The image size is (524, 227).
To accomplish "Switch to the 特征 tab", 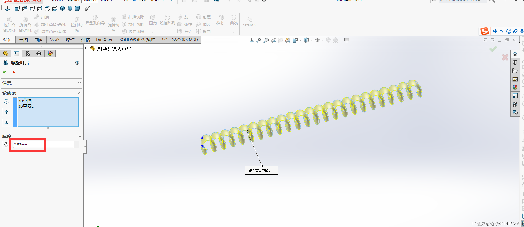I will (8, 40).
